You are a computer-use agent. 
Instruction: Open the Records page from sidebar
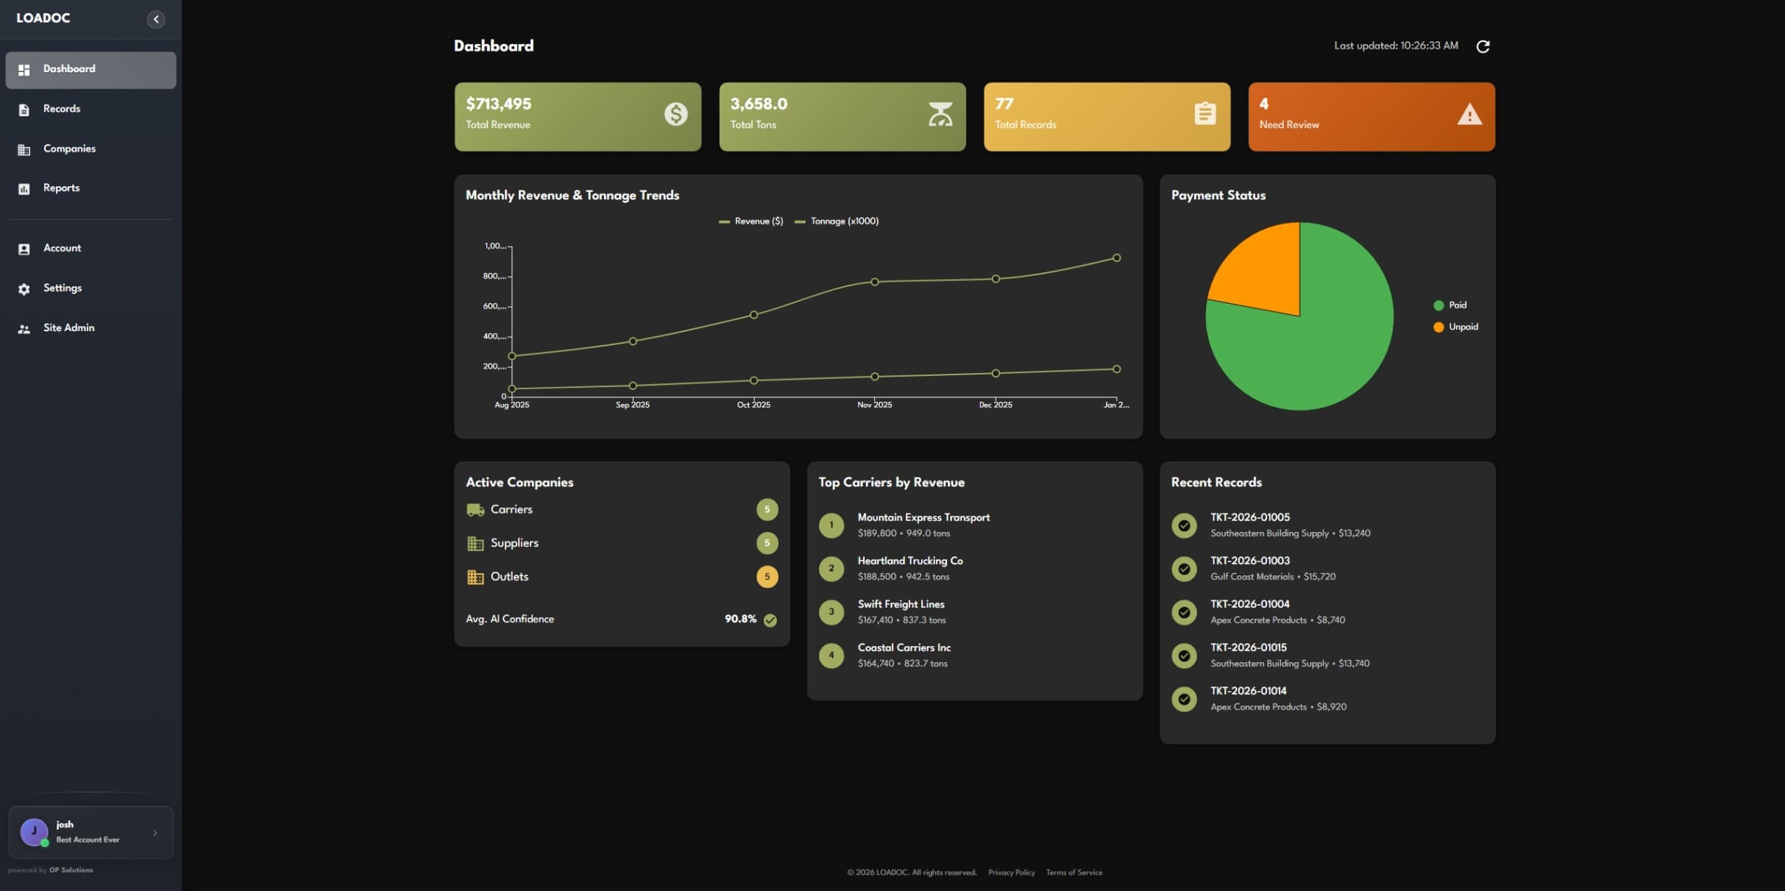[x=62, y=109]
